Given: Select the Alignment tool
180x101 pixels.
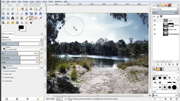Looking at the screenshot, I should (x=17, y=14).
